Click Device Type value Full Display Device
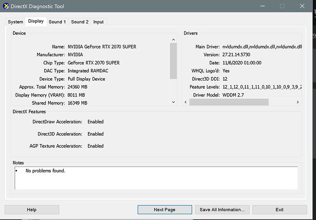 (87, 79)
